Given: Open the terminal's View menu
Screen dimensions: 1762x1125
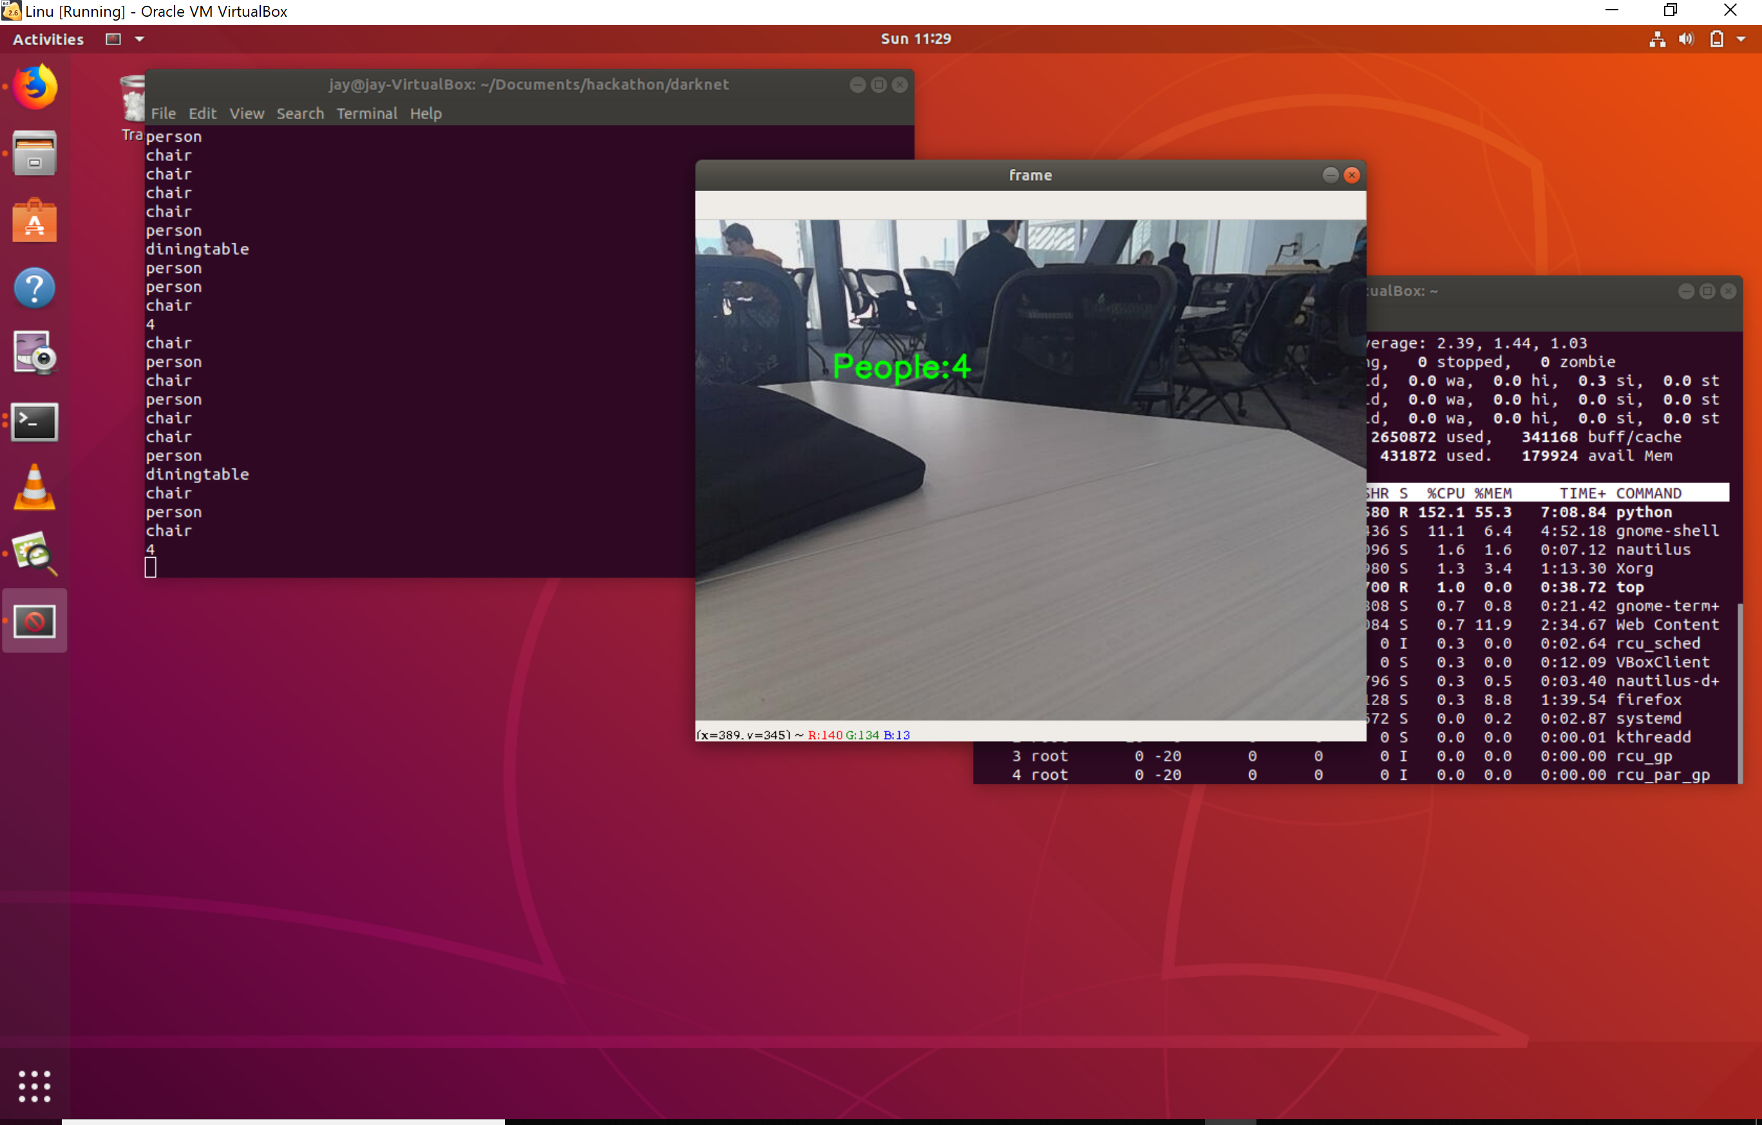Looking at the screenshot, I should point(247,113).
